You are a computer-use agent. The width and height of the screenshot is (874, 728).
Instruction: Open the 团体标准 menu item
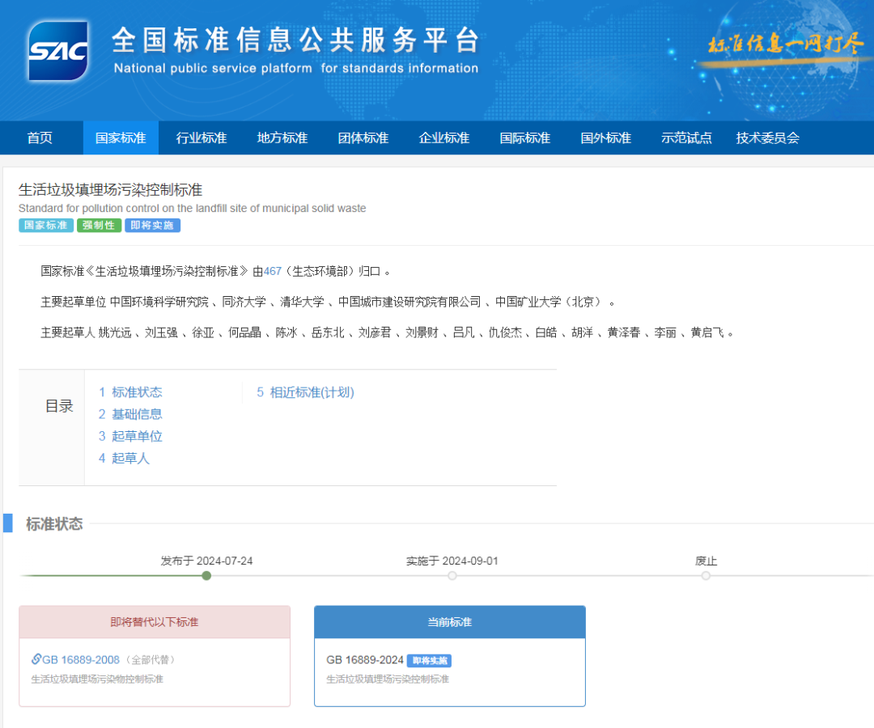363,138
